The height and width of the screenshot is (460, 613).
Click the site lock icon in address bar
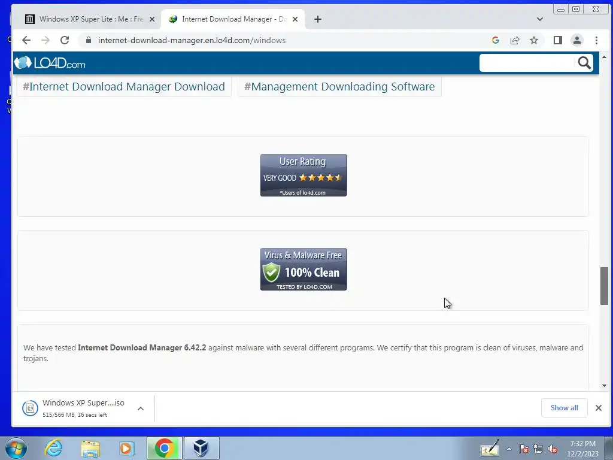pyautogui.click(x=89, y=40)
